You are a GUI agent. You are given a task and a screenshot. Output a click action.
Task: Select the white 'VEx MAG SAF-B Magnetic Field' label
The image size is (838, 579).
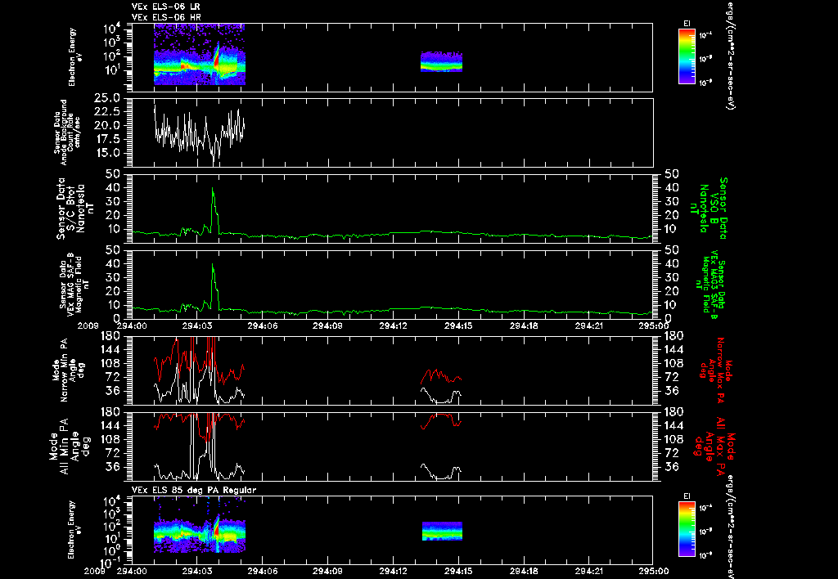click(x=74, y=285)
